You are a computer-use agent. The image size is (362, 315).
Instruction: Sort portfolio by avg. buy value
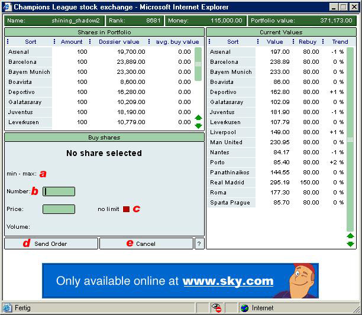coord(177,42)
